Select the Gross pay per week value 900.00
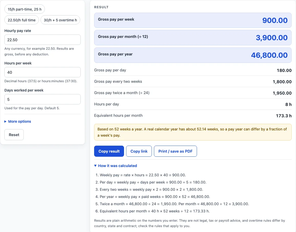 [x=275, y=20]
